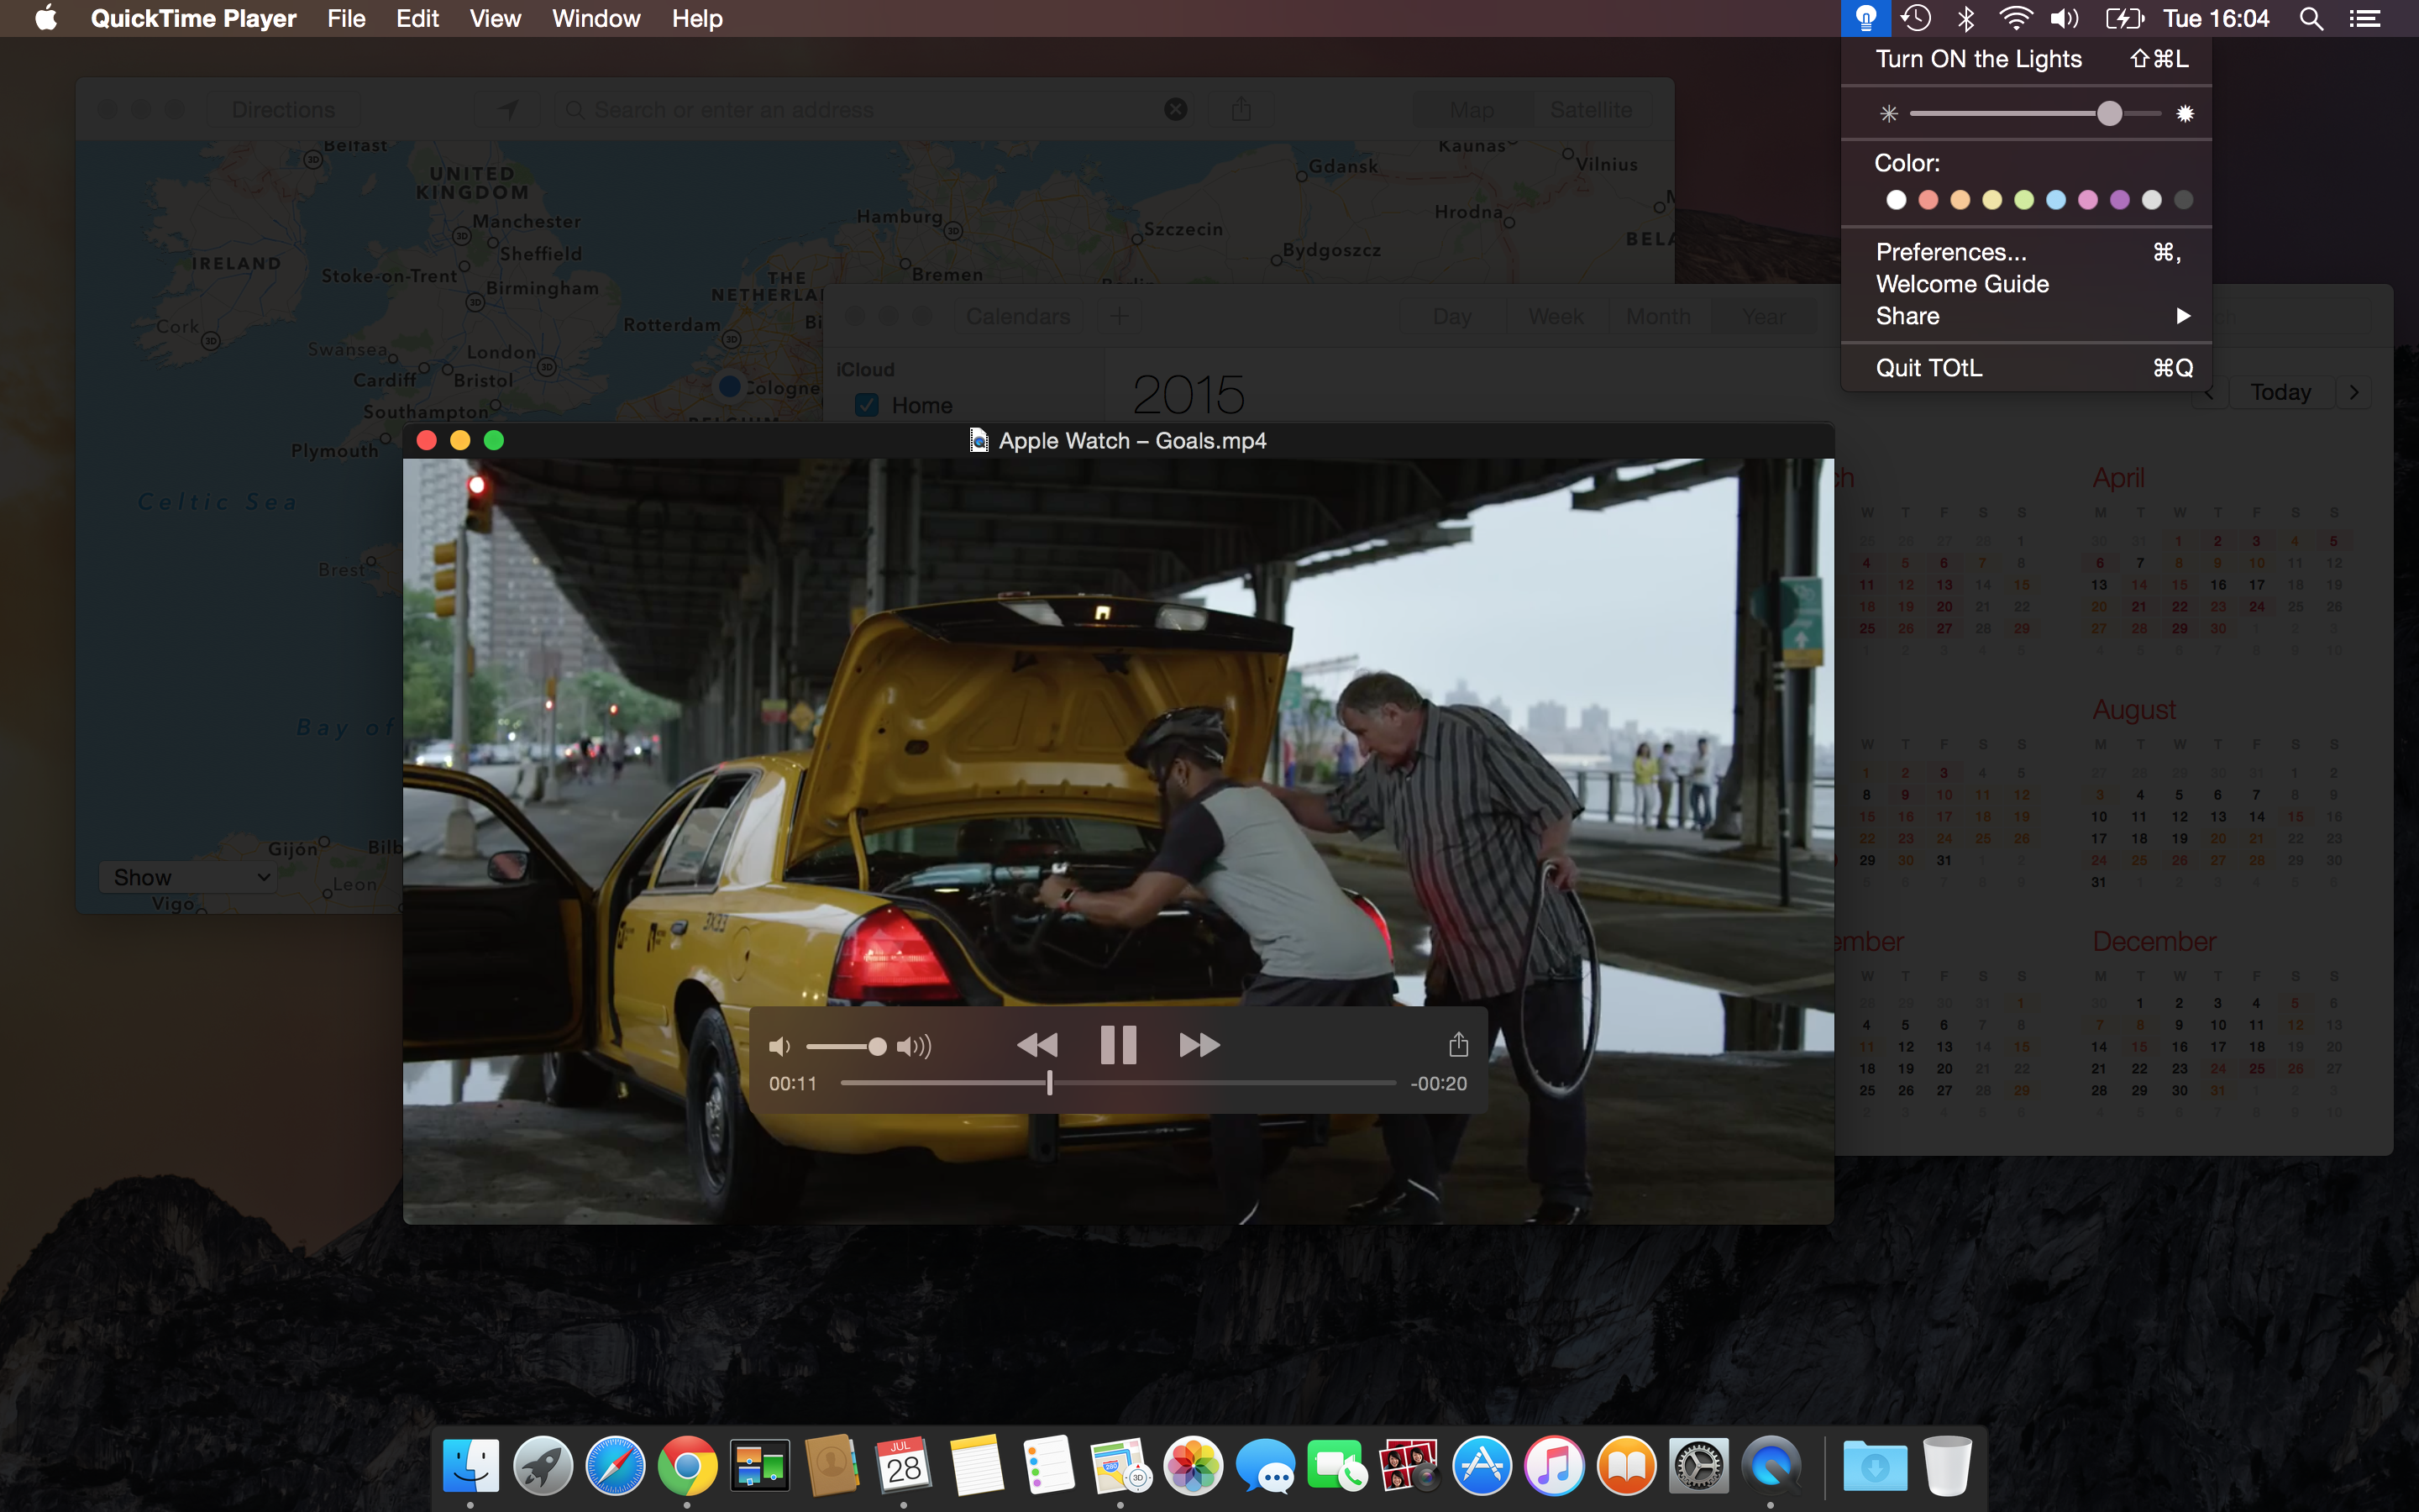Switch Calendar to Week view

point(1556,316)
